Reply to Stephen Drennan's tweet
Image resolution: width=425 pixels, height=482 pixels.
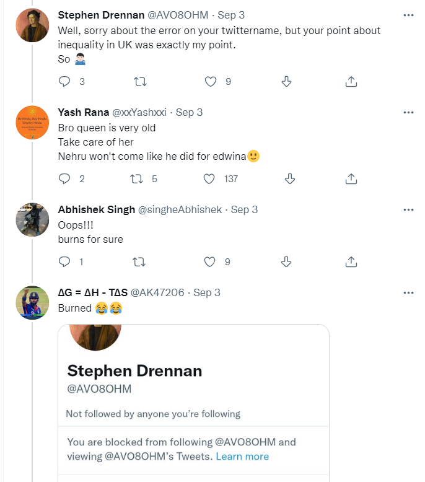(64, 81)
